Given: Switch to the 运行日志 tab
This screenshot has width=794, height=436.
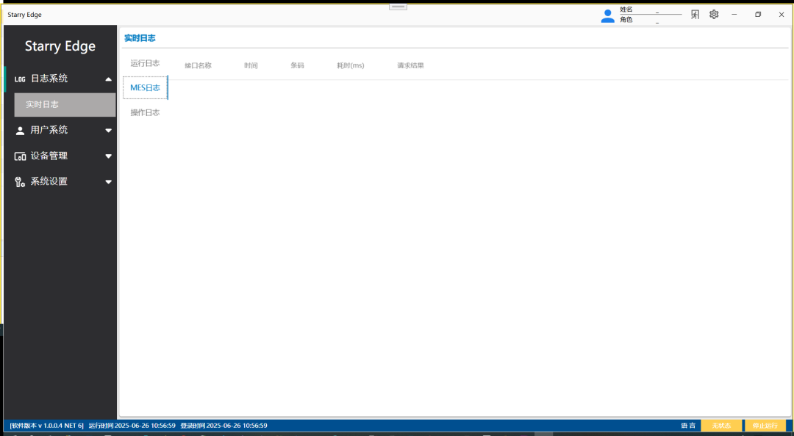Looking at the screenshot, I should pyautogui.click(x=145, y=63).
